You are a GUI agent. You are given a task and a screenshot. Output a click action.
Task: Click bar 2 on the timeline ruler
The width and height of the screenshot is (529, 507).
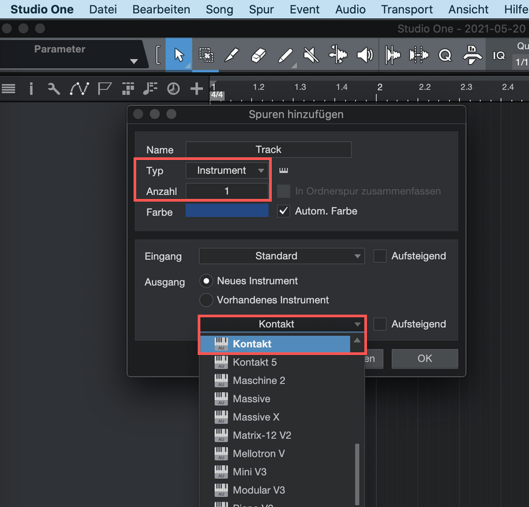(380, 87)
